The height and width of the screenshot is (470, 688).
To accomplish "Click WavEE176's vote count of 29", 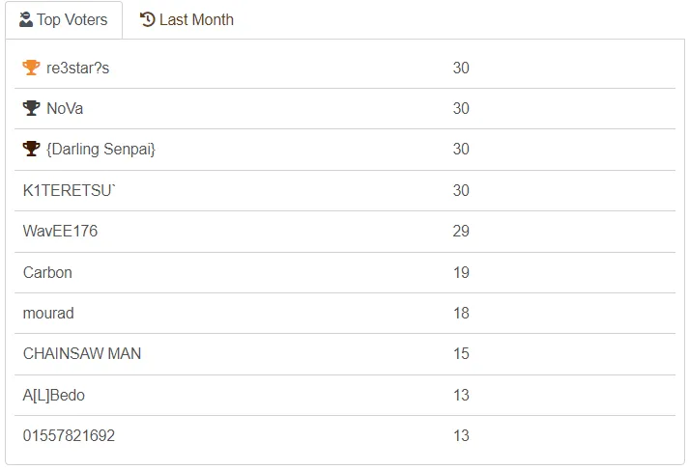I will pos(461,231).
